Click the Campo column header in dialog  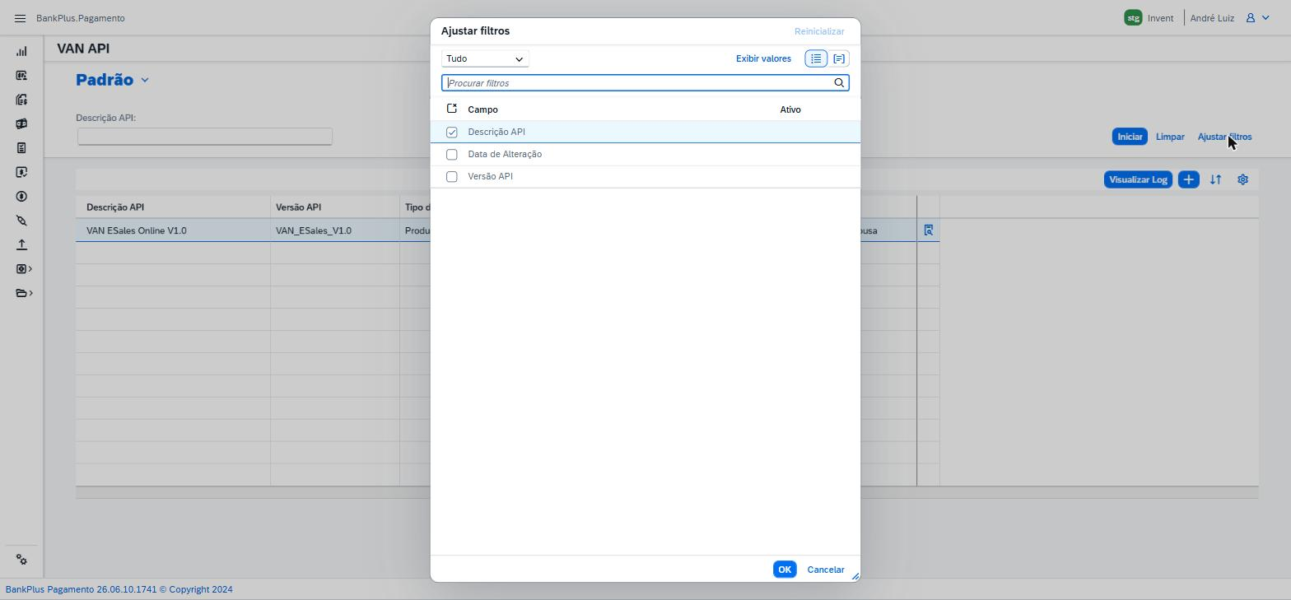coord(482,109)
